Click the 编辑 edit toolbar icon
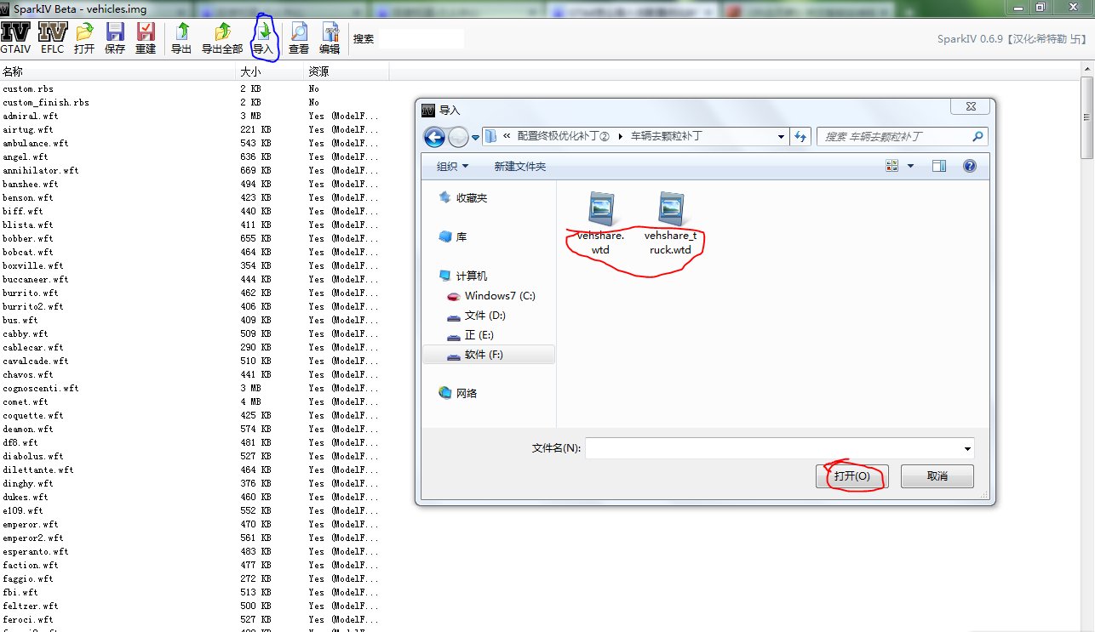Screen dimensions: 1095x632 pos(330,38)
